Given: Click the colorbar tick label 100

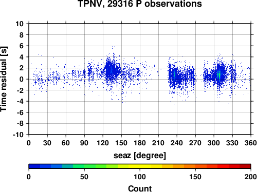Looking at the screenshot, I should coord(140,177).
